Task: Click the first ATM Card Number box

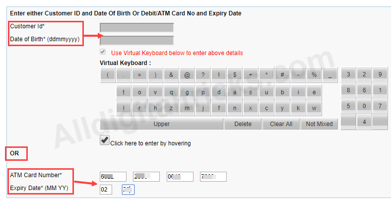Action: click(113, 177)
